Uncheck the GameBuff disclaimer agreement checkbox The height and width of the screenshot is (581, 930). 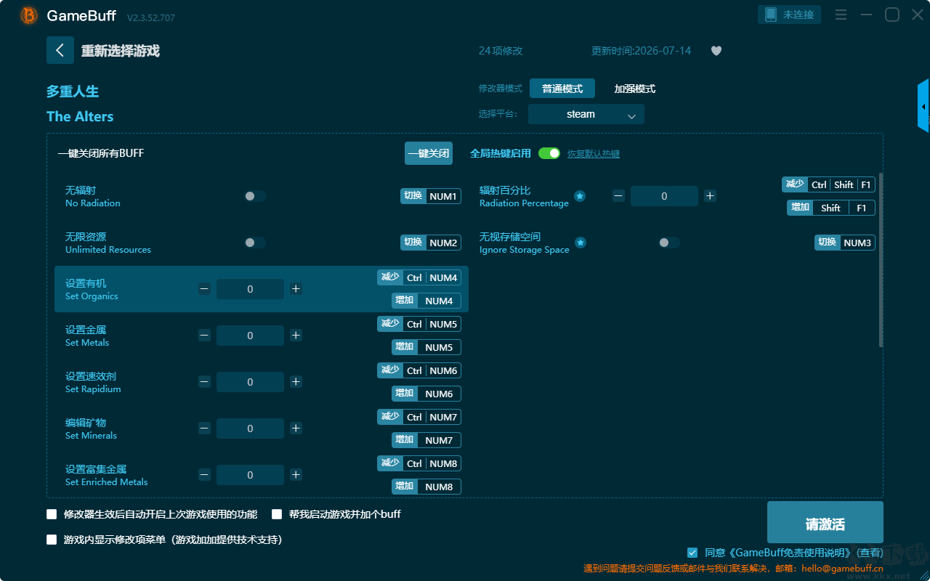(692, 553)
